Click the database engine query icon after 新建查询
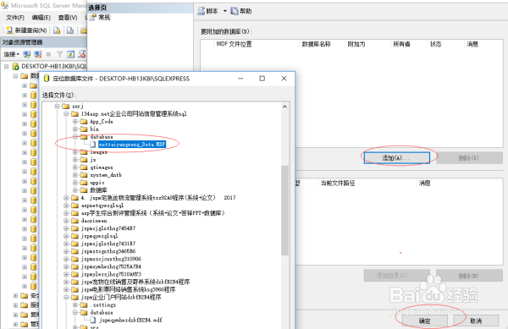This screenshot has height=329, width=508. pyautogui.click(x=57, y=30)
